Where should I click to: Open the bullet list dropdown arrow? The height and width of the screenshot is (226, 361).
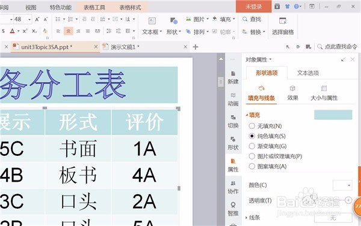coord(64,19)
